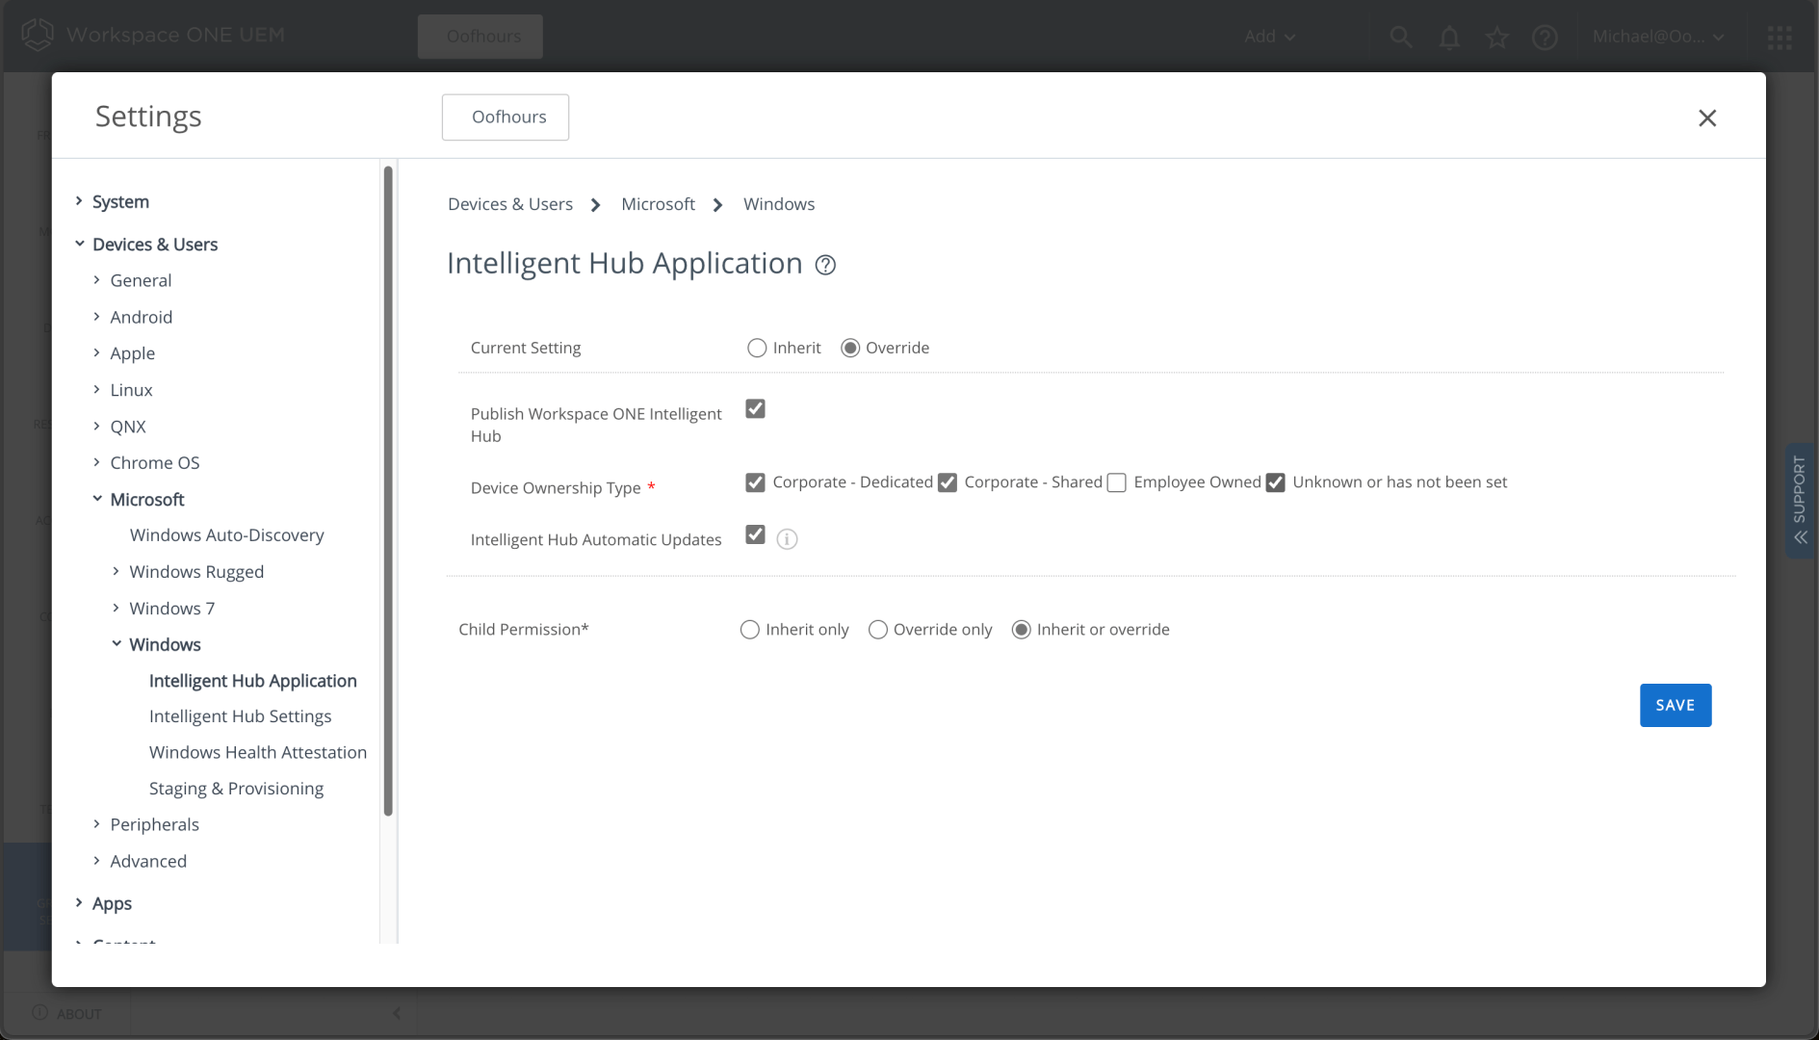The width and height of the screenshot is (1819, 1040).
Task: Click the top bar help question icon
Action: point(1545,37)
